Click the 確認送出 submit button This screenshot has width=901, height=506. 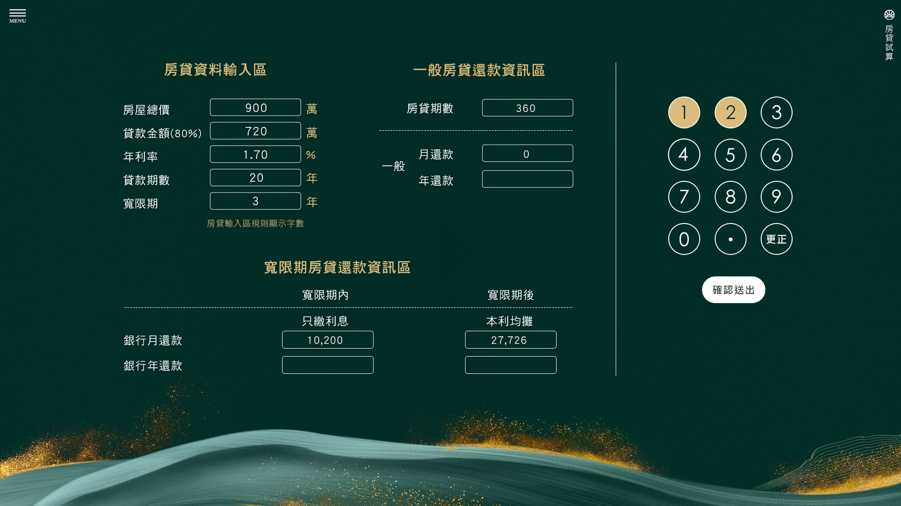pos(733,290)
